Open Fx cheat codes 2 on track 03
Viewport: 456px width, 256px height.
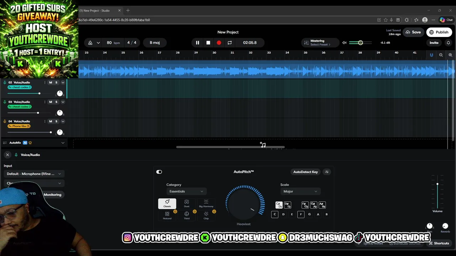[x=20, y=107]
